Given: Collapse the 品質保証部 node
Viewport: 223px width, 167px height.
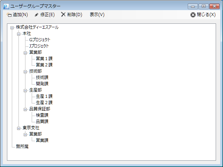Looking at the screenshot, I should (x=25, y=109).
